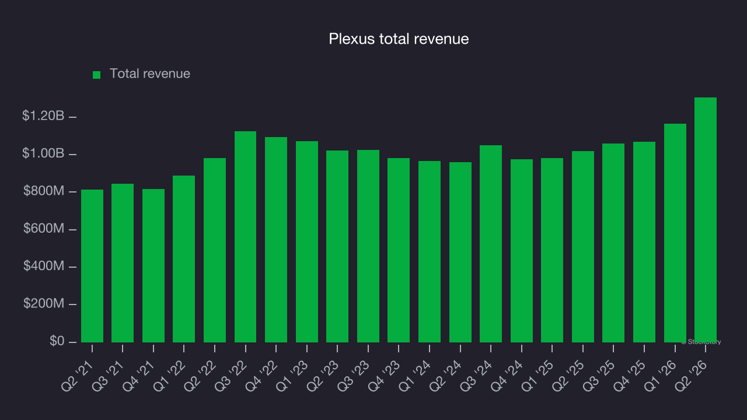Click the green bar for Q1 '22
The image size is (747, 420).
[x=184, y=259]
